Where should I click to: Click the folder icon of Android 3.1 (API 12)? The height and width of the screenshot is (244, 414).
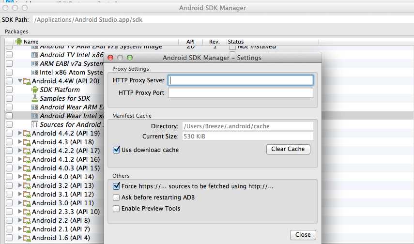pos(27,195)
